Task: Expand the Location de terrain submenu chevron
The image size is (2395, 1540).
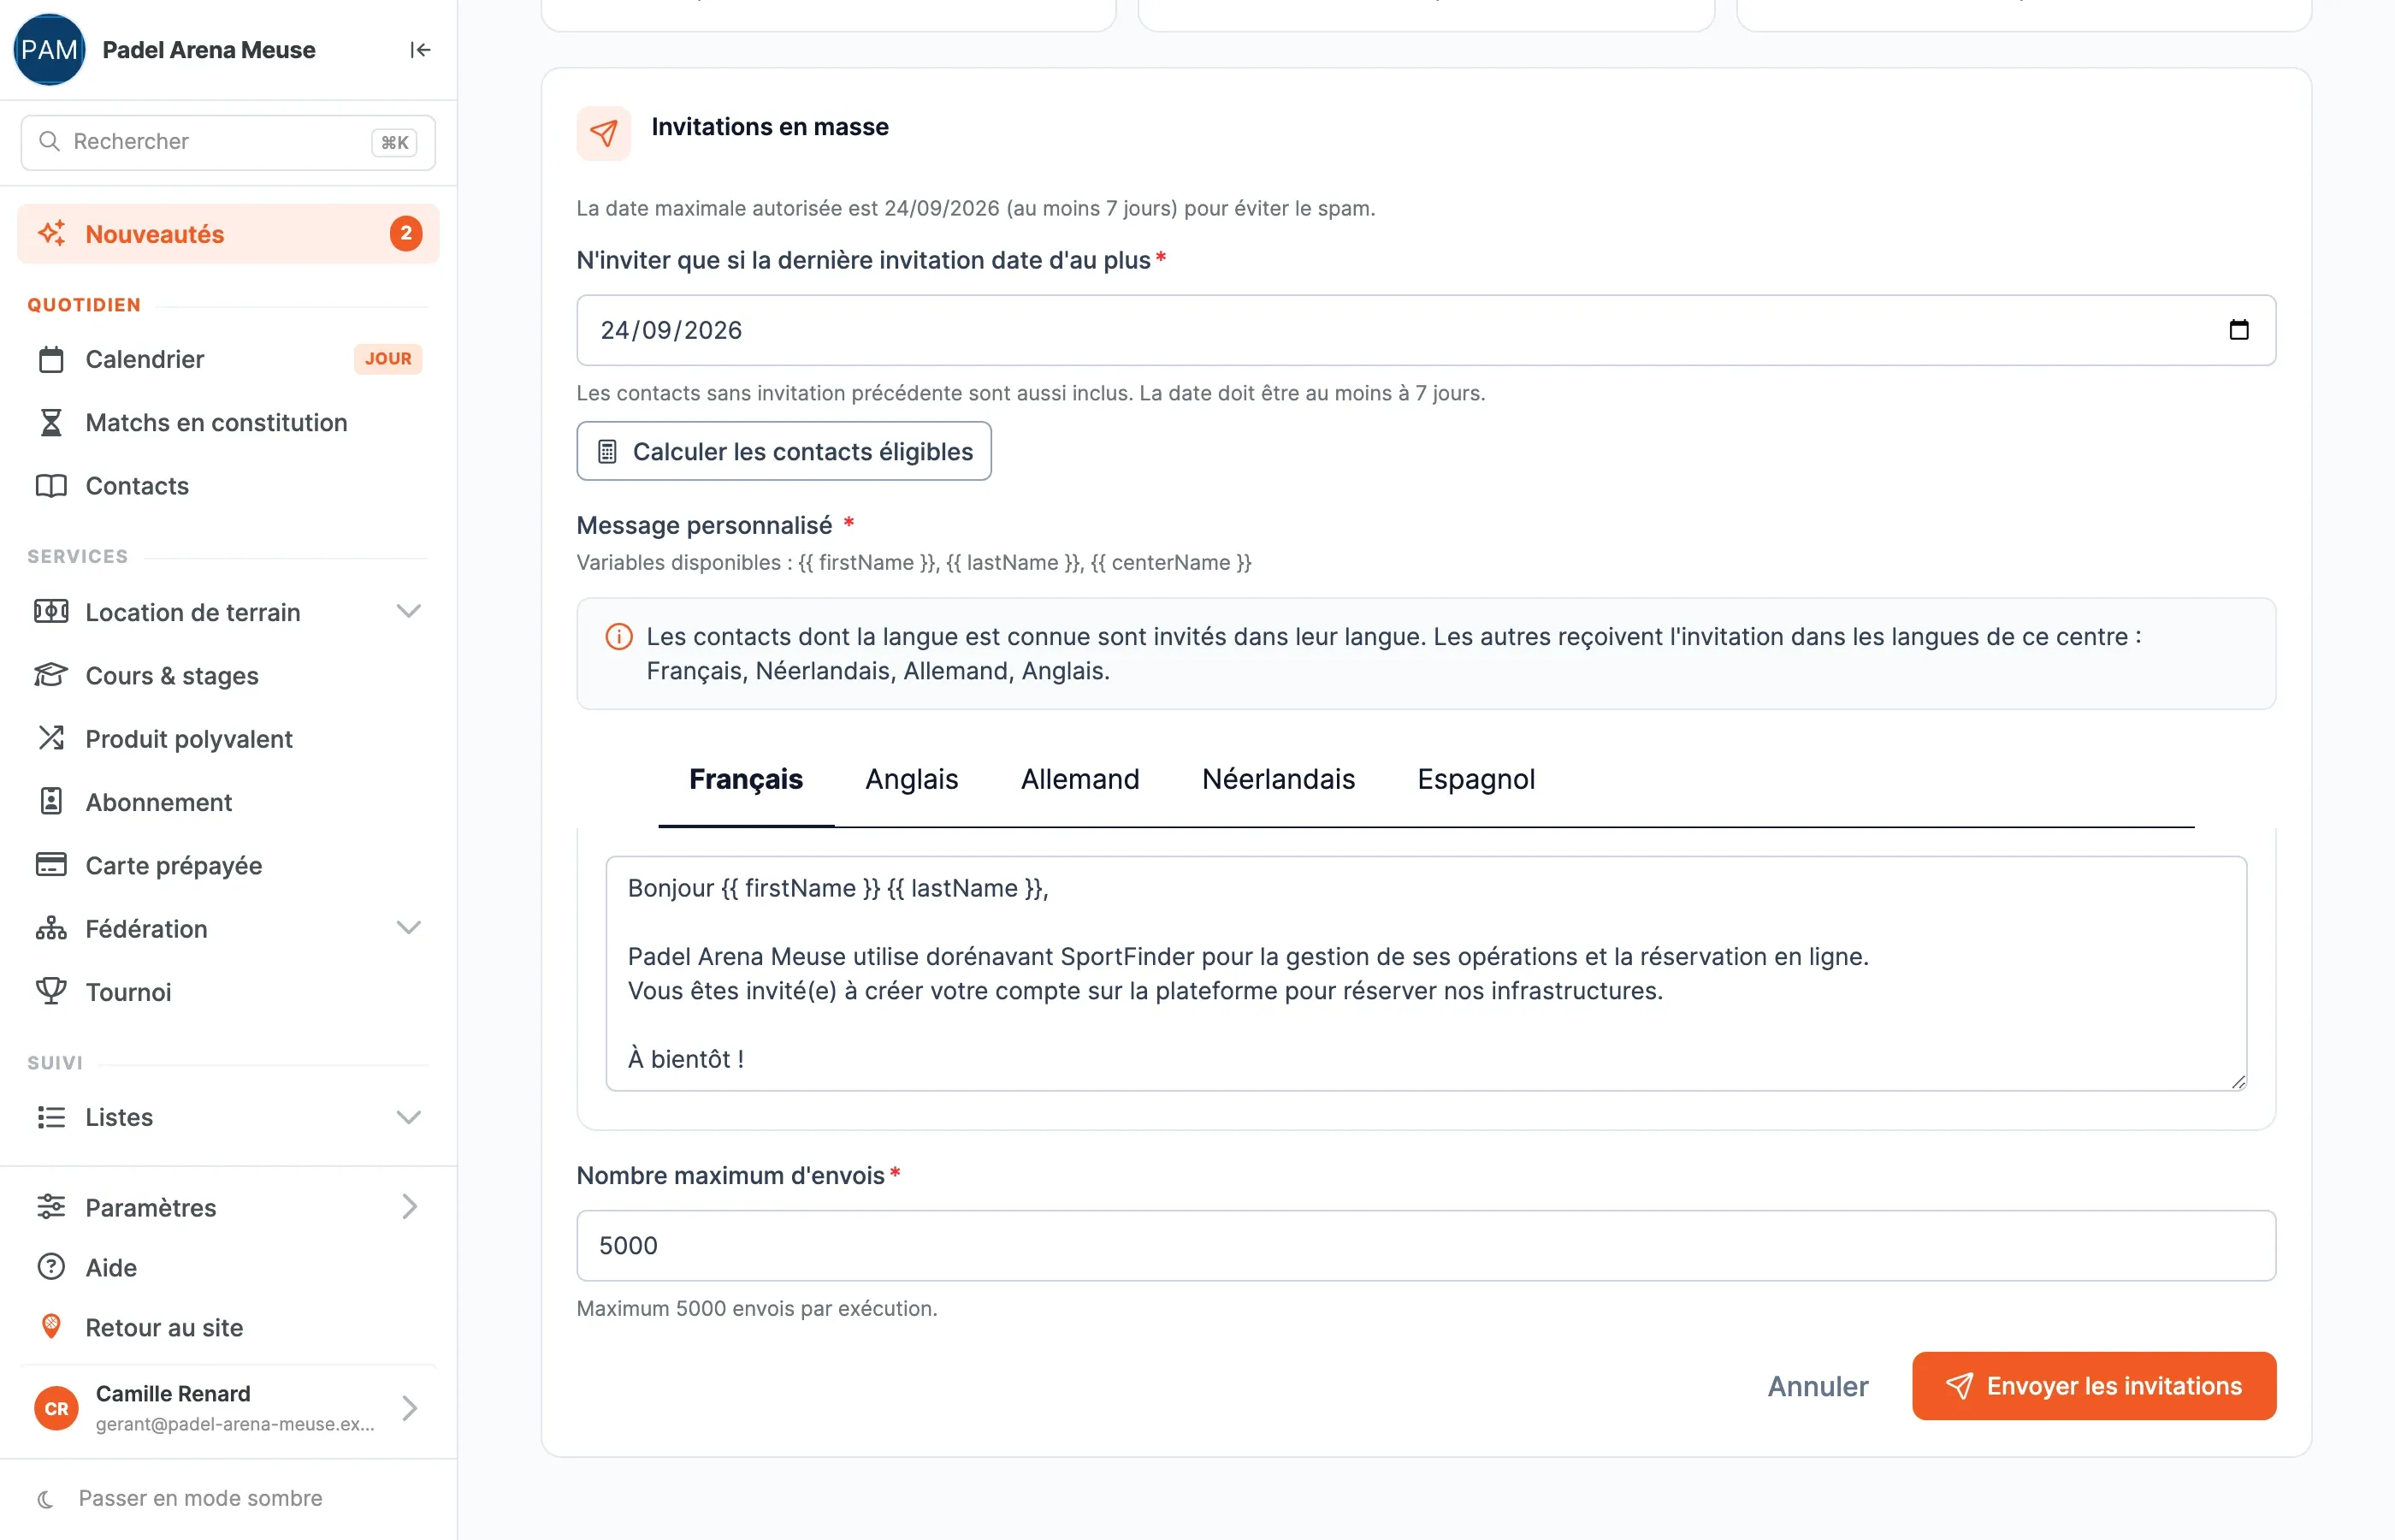Action: point(408,611)
